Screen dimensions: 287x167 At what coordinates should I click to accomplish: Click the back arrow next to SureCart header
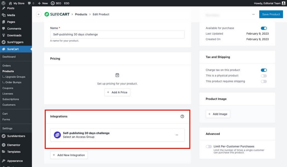pos(38,14)
